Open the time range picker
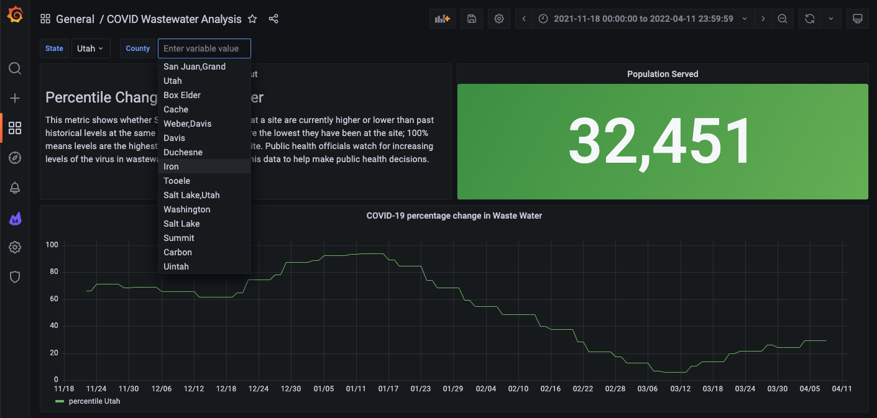 (x=643, y=19)
